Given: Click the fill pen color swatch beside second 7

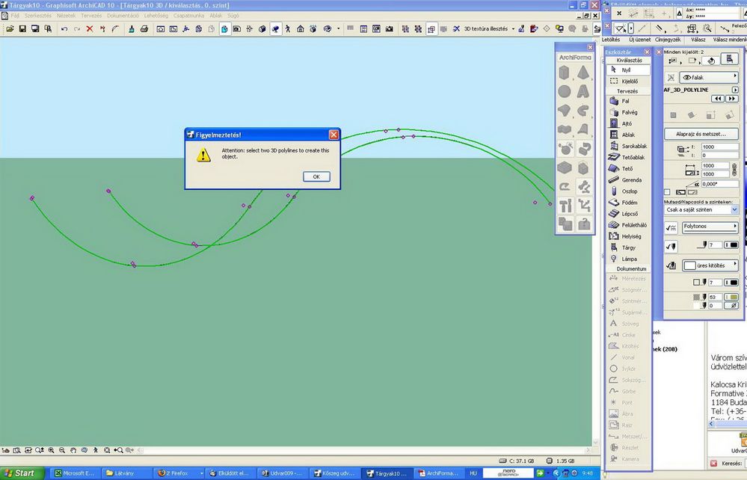Looking at the screenshot, I should coord(731,283).
